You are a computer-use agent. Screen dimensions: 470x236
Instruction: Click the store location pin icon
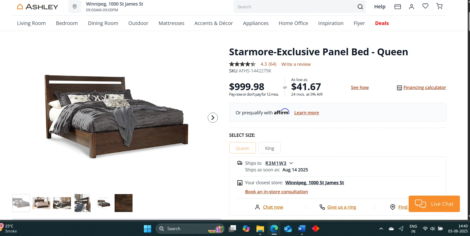[x=75, y=7]
